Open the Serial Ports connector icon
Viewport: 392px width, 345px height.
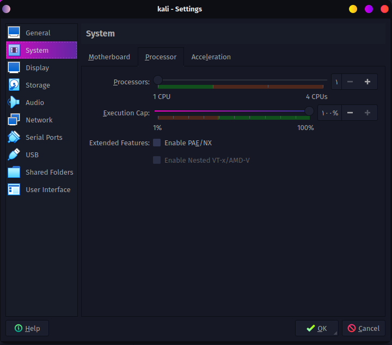[14, 137]
